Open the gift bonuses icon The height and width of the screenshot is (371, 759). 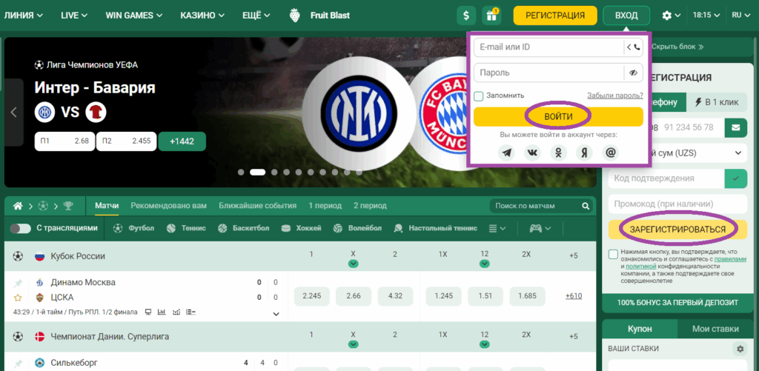[x=490, y=15]
